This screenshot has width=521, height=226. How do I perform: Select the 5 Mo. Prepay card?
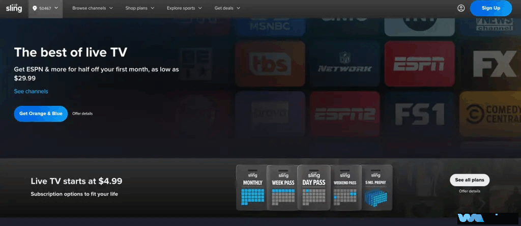coord(376,188)
